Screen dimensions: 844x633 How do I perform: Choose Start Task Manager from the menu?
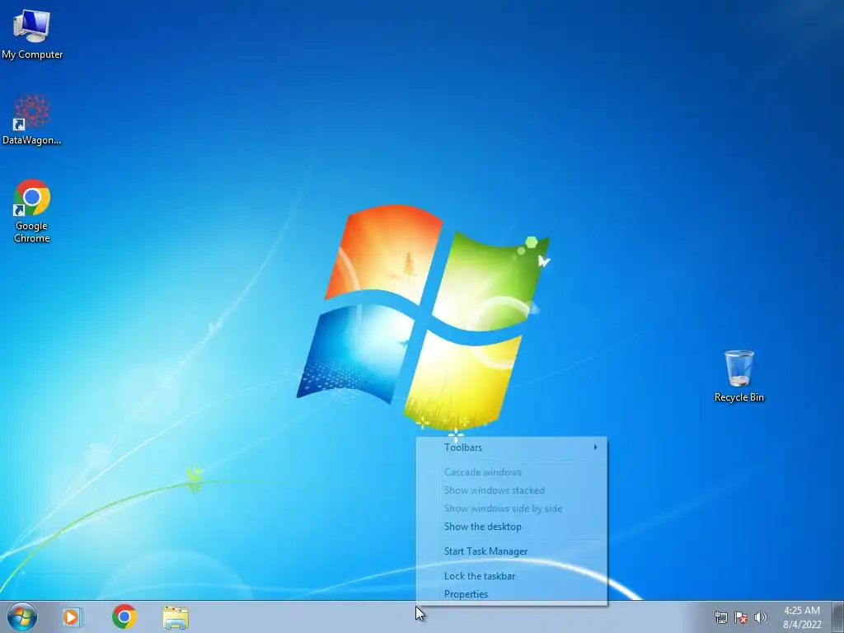[512, 551]
